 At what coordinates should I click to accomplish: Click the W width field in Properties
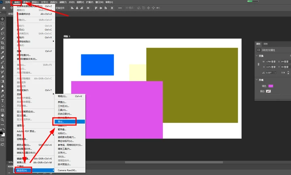click(271, 61)
